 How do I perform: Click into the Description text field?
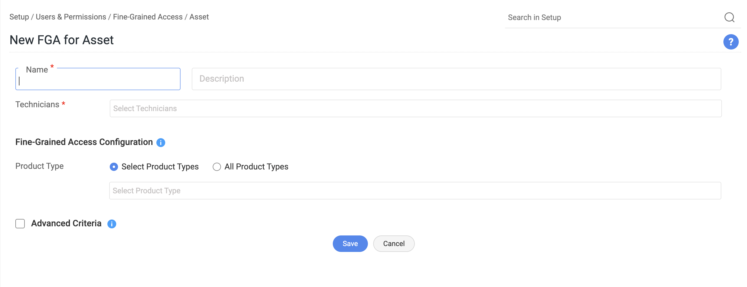(456, 79)
